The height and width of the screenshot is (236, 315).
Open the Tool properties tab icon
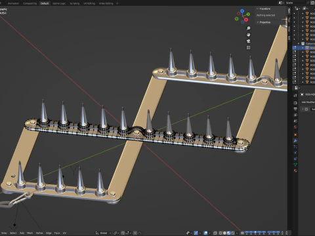coord(295,96)
